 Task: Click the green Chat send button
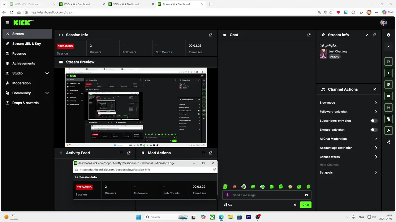(306, 205)
